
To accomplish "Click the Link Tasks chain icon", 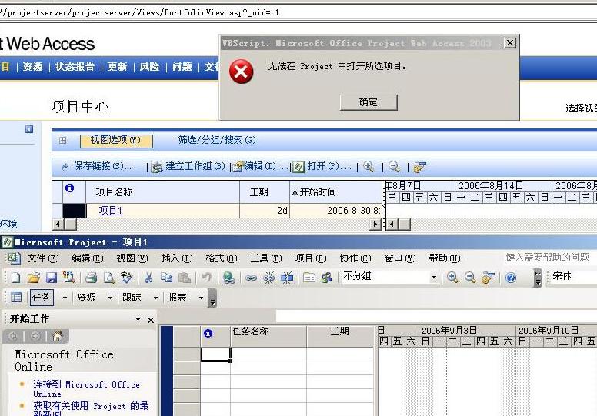I will point(251,278).
